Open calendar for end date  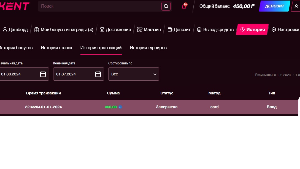point(98,74)
